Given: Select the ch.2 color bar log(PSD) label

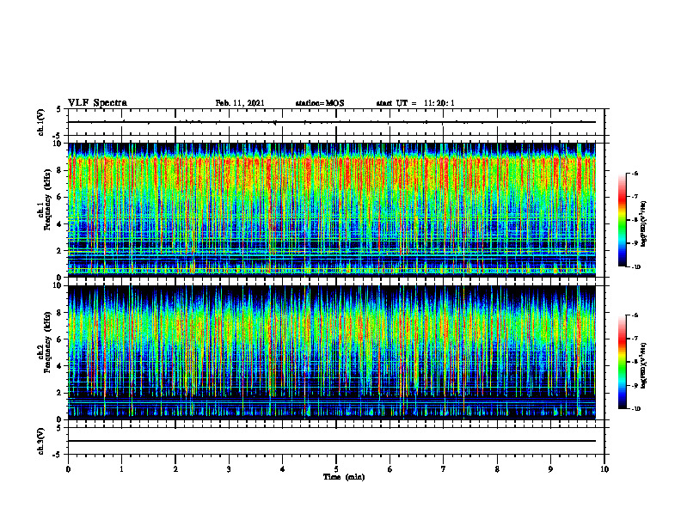Looking at the screenshot, I should (644, 366).
